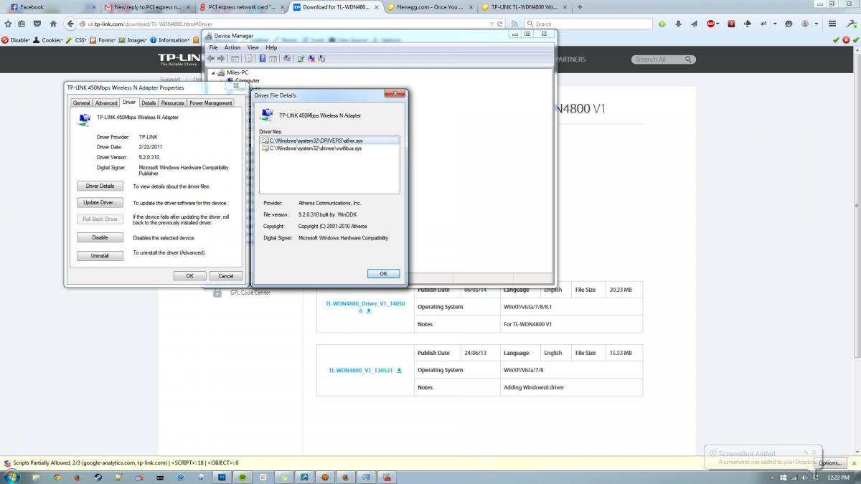Select athrx.sys driver file entry
The height and width of the screenshot is (484, 861).
coord(329,141)
